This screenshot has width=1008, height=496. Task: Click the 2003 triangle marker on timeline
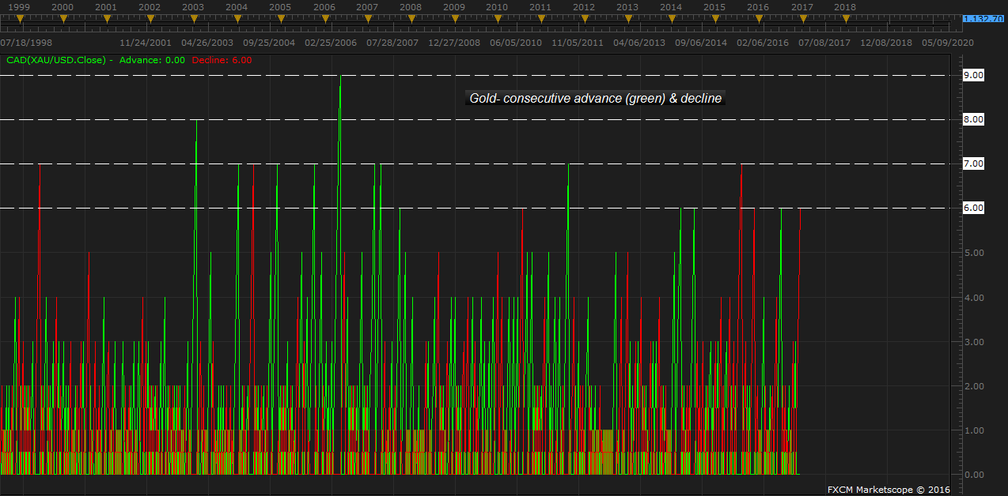click(193, 17)
